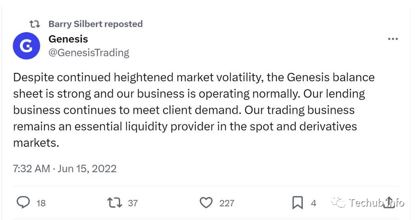Open the @GenesisTrading handle link
This screenshot has height=220, width=418.
coord(89,52)
